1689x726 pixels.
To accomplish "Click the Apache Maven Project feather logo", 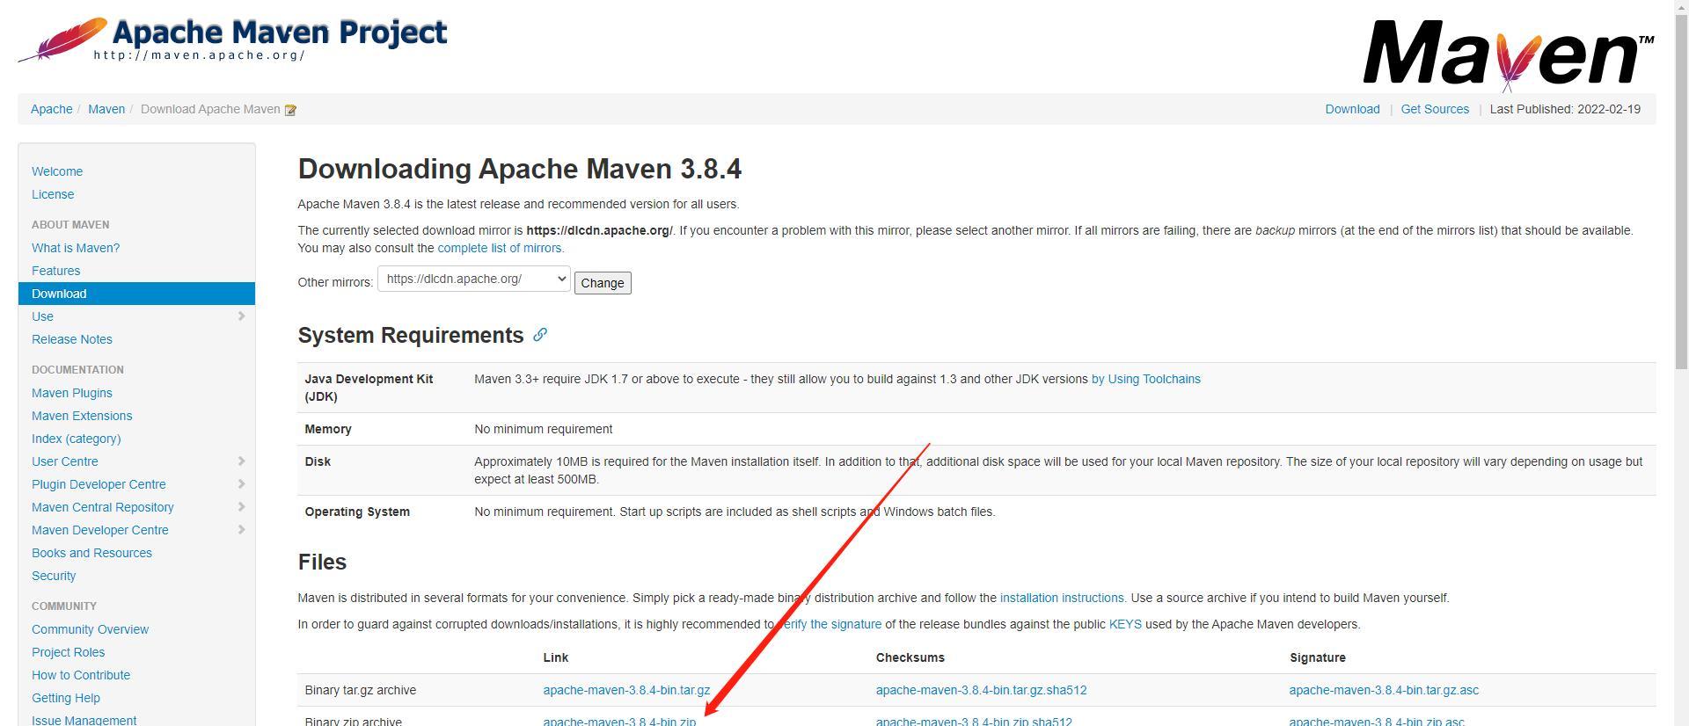I will pos(232,40).
